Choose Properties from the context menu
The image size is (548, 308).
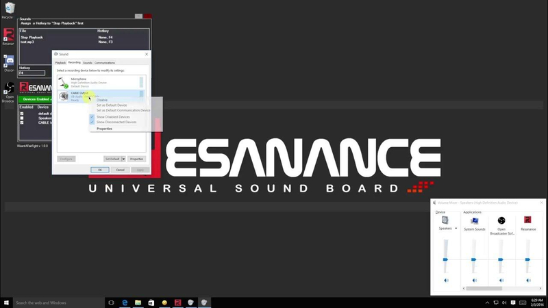[x=104, y=129]
